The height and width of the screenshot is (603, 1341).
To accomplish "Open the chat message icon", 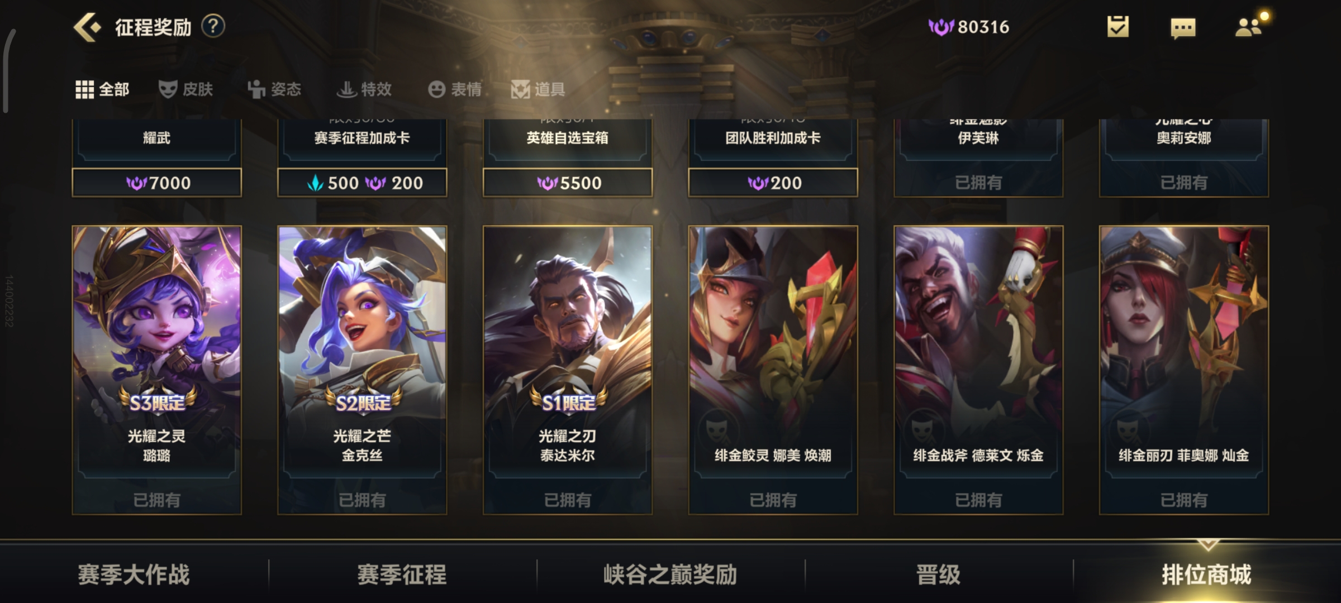I will click(1183, 28).
